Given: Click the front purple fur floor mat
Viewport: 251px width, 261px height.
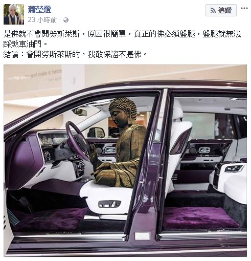Looking at the screenshot, I should (x=51, y=220).
